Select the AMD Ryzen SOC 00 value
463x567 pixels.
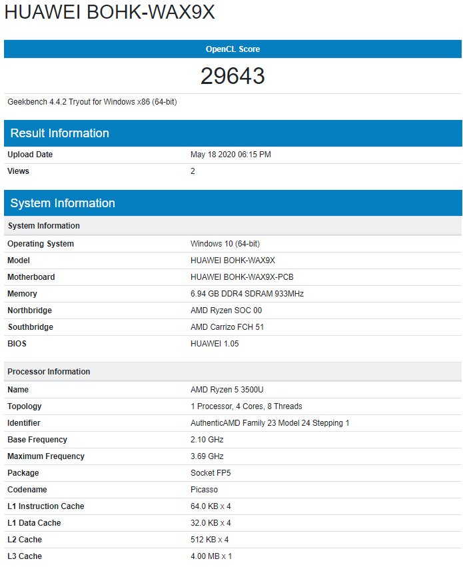[226, 310]
